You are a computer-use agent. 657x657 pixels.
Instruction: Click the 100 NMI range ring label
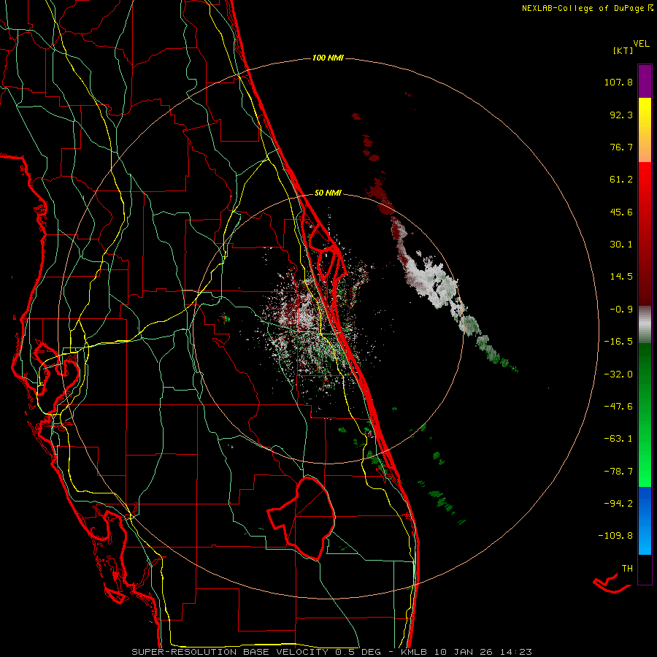[328, 58]
